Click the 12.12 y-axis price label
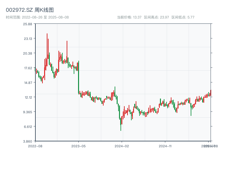 pyautogui.click(x=28, y=97)
